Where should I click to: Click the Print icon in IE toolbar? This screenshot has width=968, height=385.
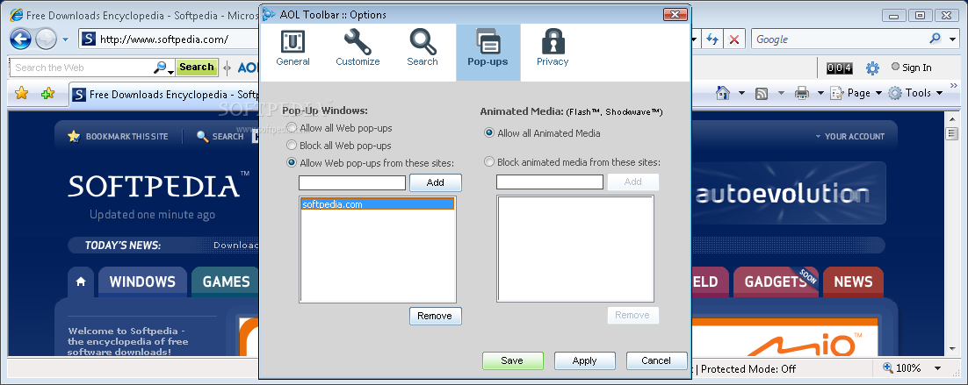(x=802, y=93)
